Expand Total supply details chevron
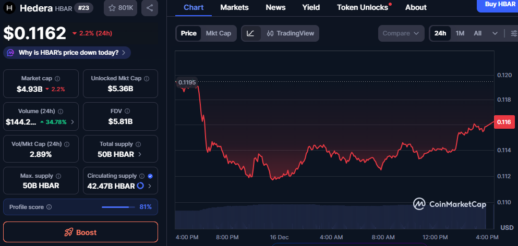518x246 pixels. [x=139, y=154]
